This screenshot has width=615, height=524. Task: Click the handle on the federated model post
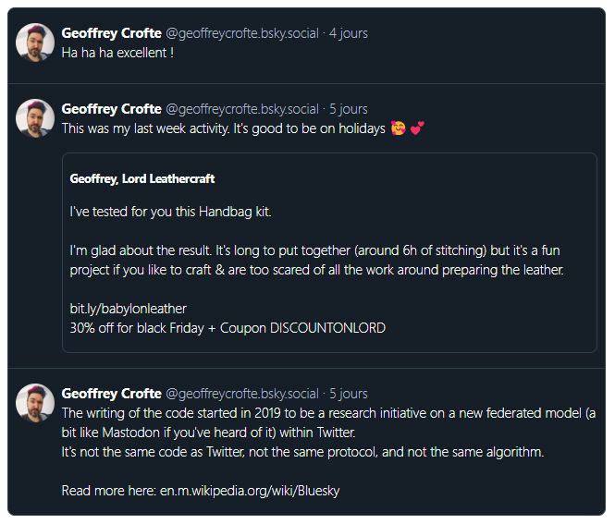(242, 394)
